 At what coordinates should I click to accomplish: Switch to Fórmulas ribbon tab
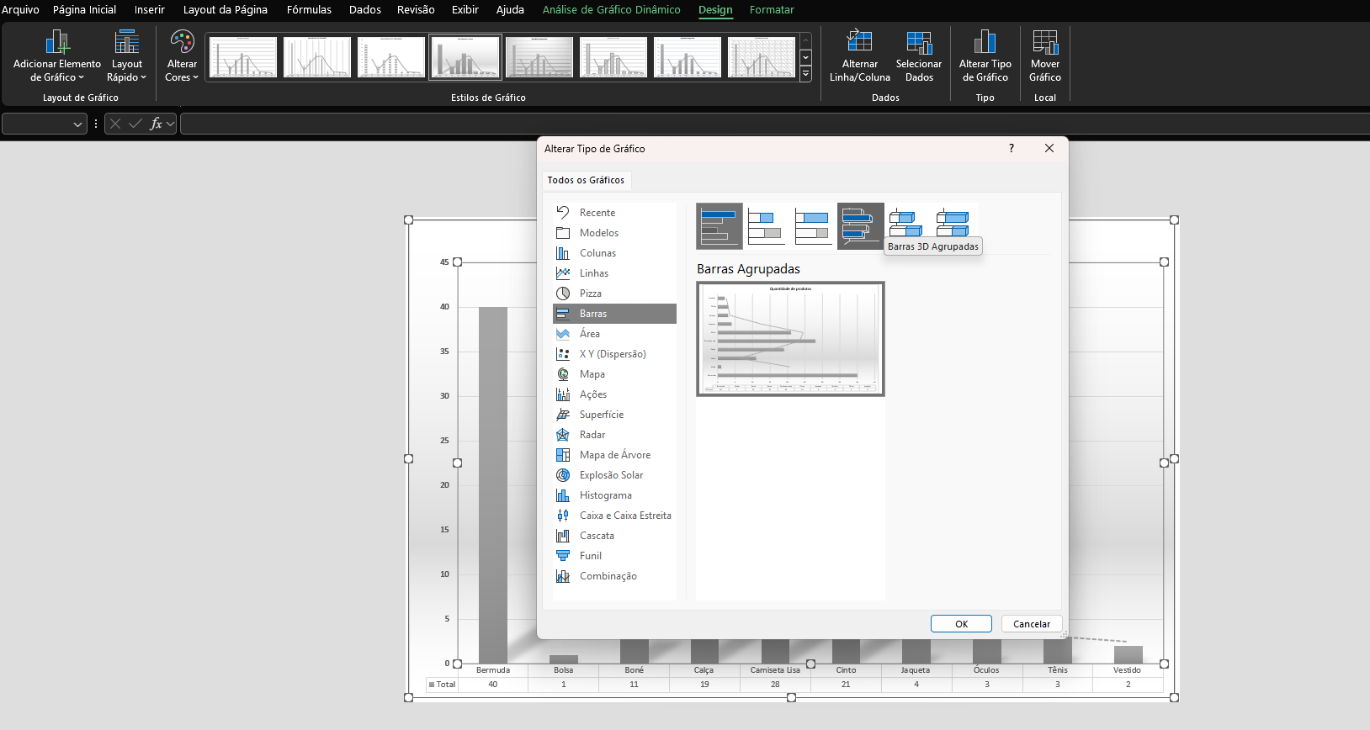tap(309, 10)
